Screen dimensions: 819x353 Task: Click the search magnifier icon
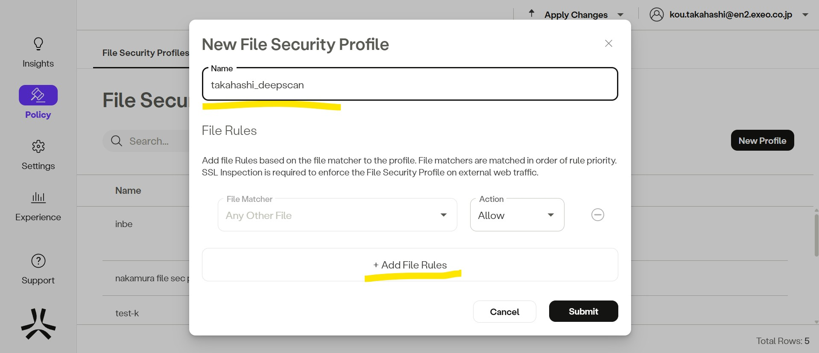click(116, 141)
